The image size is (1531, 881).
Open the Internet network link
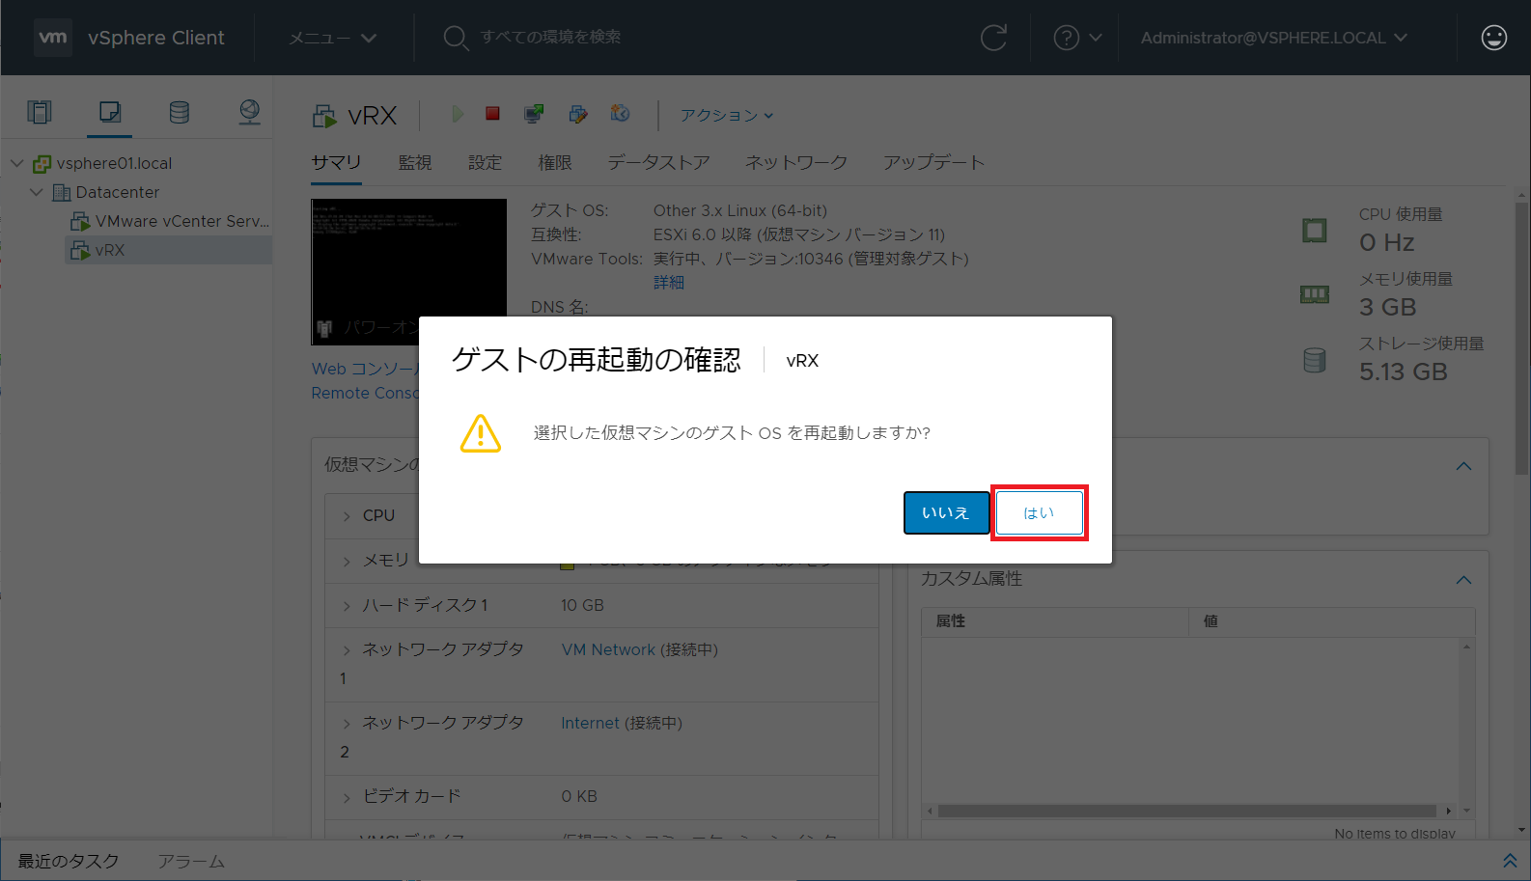click(590, 723)
